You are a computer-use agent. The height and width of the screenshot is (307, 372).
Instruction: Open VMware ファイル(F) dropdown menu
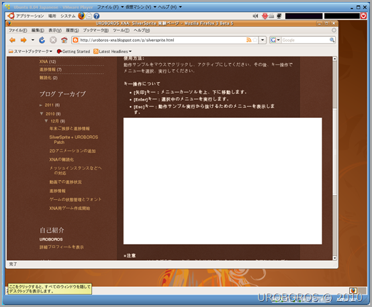110,7
